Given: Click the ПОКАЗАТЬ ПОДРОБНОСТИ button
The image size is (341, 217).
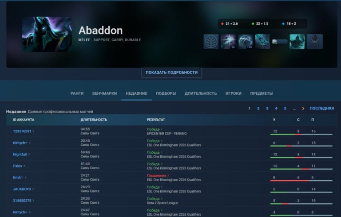Looking at the screenshot, I should 171,73.
